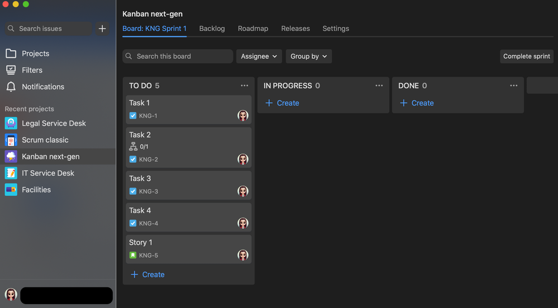
Task: Click the Filters icon in sidebar
Action: click(x=11, y=70)
